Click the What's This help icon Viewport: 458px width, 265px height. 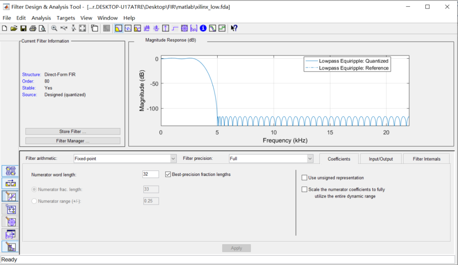[234, 28]
